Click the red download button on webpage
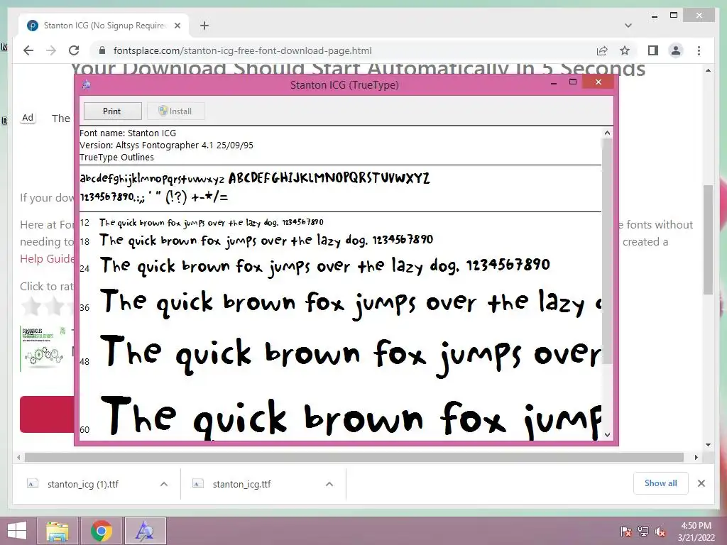 [x=47, y=414]
